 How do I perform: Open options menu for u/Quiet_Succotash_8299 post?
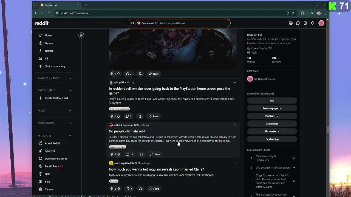tap(235, 125)
